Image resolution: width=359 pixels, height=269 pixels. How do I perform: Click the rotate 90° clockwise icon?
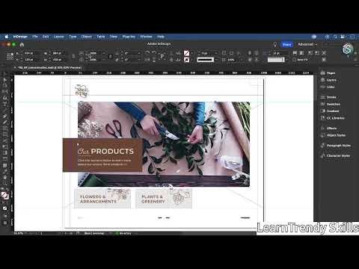pyautogui.click(x=147, y=53)
